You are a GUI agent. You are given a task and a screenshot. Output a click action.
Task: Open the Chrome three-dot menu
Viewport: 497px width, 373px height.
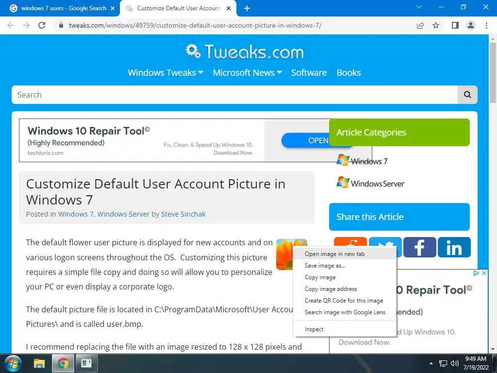(x=486, y=25)
